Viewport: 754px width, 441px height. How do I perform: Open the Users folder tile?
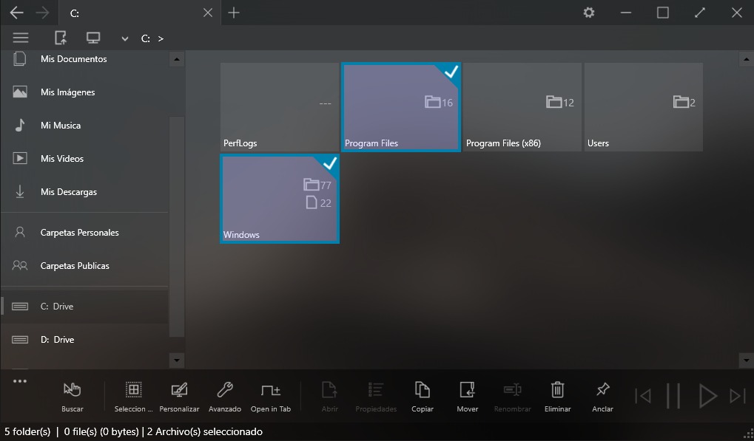(x=643, y=107)
